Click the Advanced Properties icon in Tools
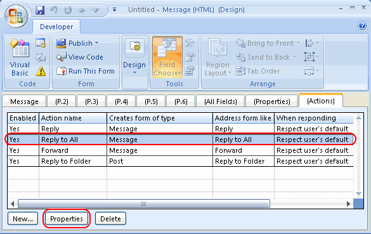This screenshot has width=371, height=234. [190, 71]
